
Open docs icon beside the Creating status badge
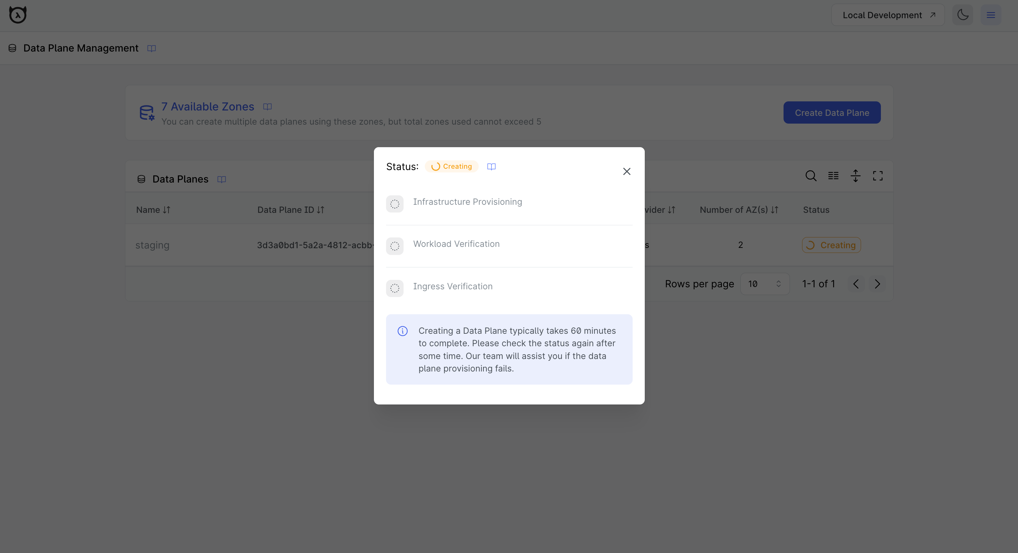click(x=491, y=166)
